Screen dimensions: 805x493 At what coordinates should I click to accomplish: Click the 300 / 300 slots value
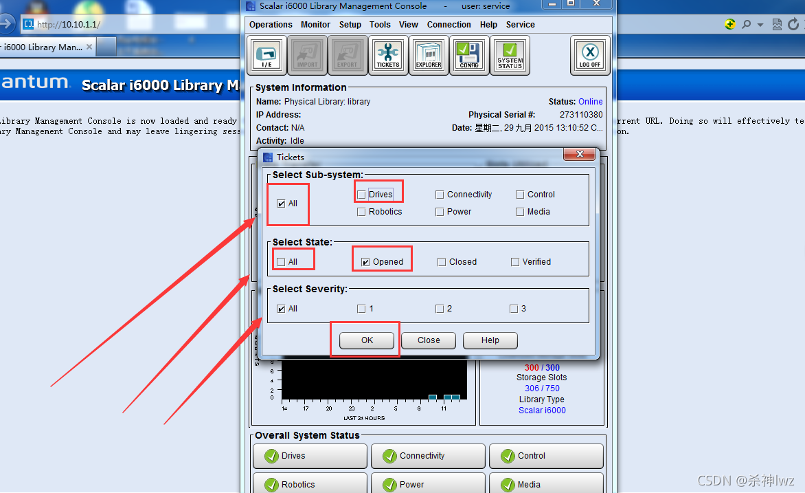point(542,368)
